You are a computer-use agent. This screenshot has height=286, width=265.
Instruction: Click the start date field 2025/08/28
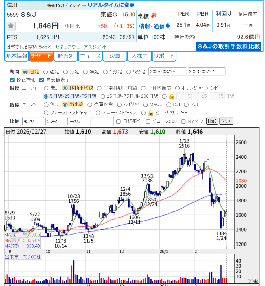pos(167,72)
